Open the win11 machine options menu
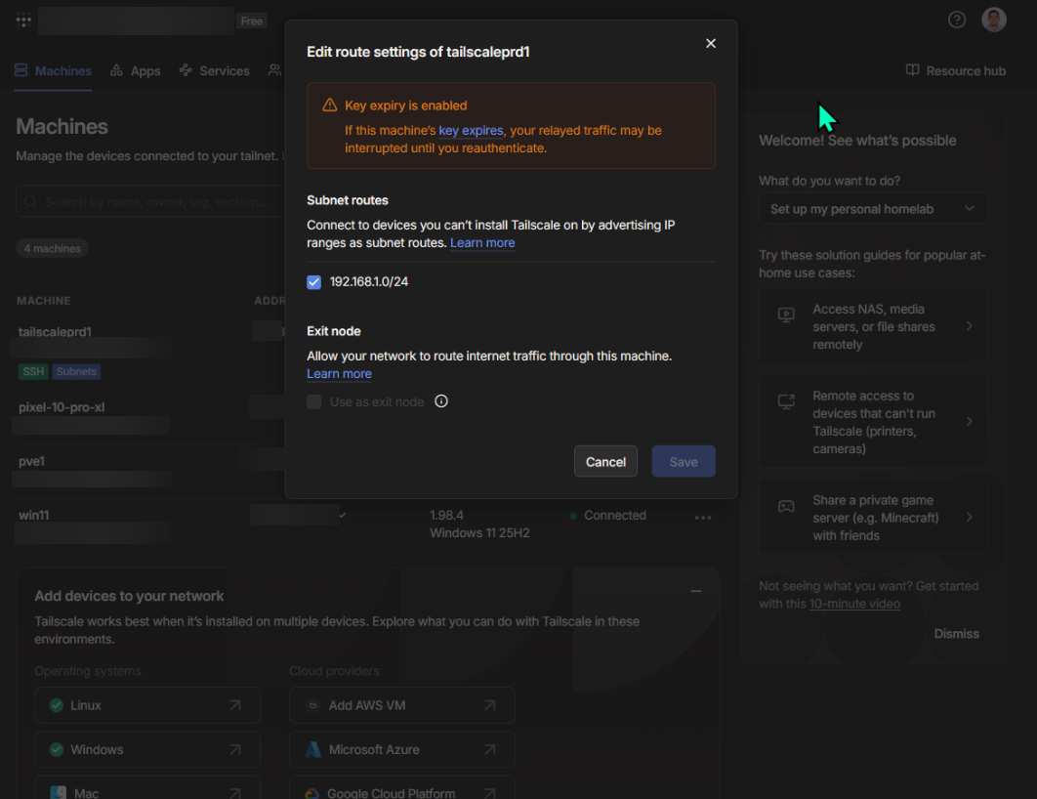The image size is (1037, 799). (703, 518)
